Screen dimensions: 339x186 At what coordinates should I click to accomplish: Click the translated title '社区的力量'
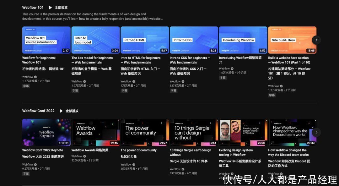coord(129,156)
